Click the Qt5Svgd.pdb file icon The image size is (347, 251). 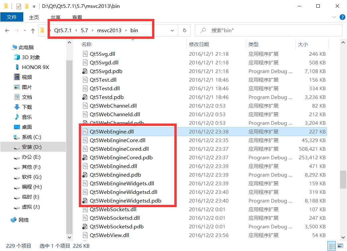pos(85,71)
